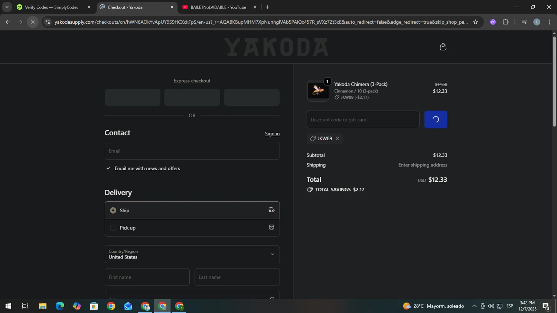Focus the Email input field
The height and width of the screenshot is (313, 557).
(x=192, y=151)
